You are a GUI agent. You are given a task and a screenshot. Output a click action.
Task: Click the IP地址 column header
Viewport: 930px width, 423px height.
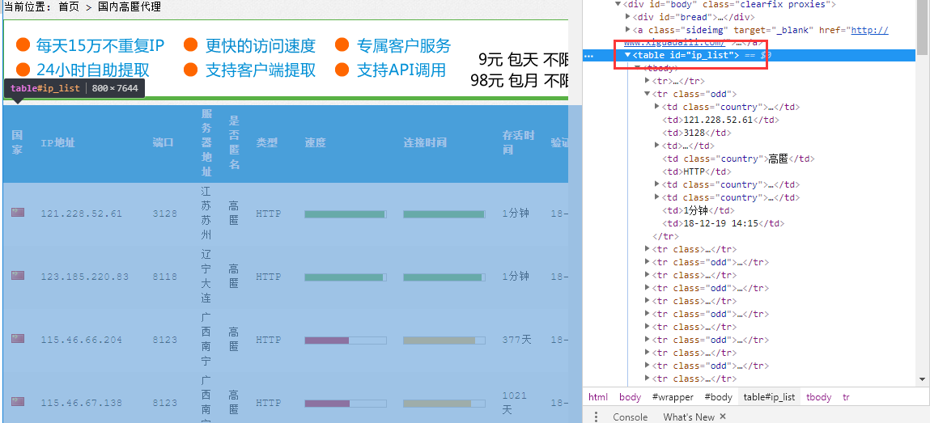click(x=57, y=143)
